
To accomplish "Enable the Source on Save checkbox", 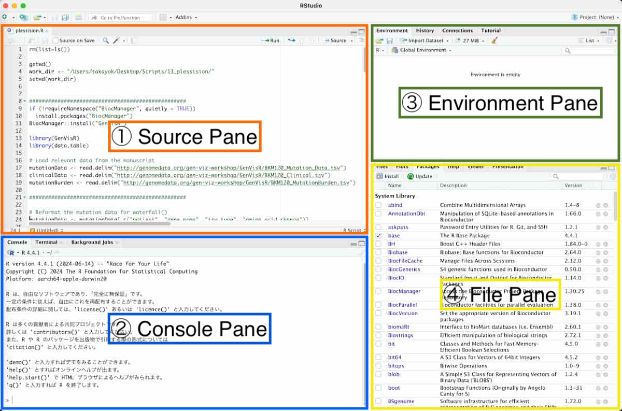I will pos(56,40).
